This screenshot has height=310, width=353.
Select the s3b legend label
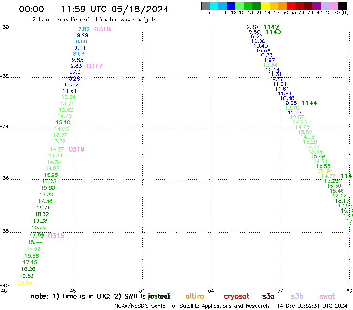pos(297,296)
